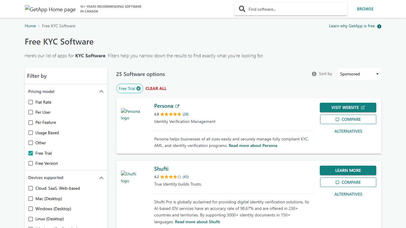
Task: Check the Cloud, SaaS, Web-based option
Action: coord(31,188)
